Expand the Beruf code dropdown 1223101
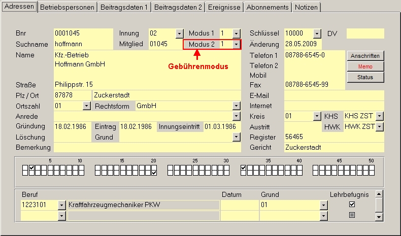Viewport: 401px width, 236px height. click(62, 205)
